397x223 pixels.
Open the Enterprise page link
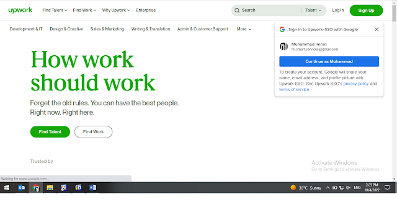pos(146,10)
